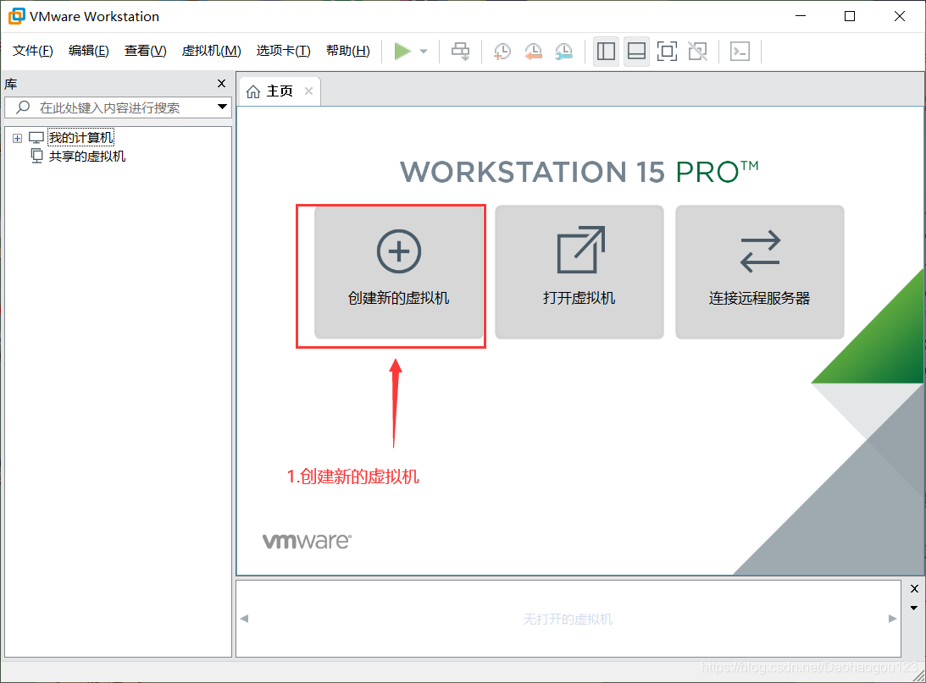The height and width of the screenshot is (683, 926).
Task: Click the Take Snapshot clock icon
Action: (x=502, y=52)
